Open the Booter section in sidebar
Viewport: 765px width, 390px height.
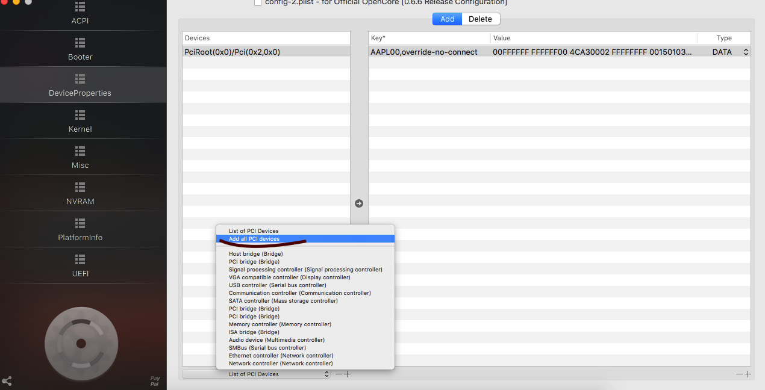pos(80,49)
